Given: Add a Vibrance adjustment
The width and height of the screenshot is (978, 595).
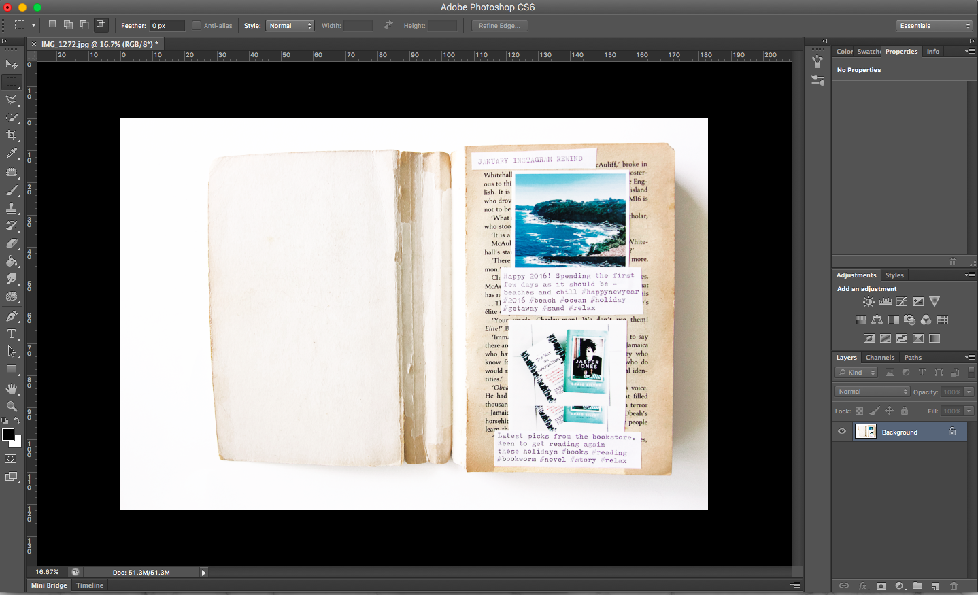Looking at the screenshot, I should pos(934,302).
